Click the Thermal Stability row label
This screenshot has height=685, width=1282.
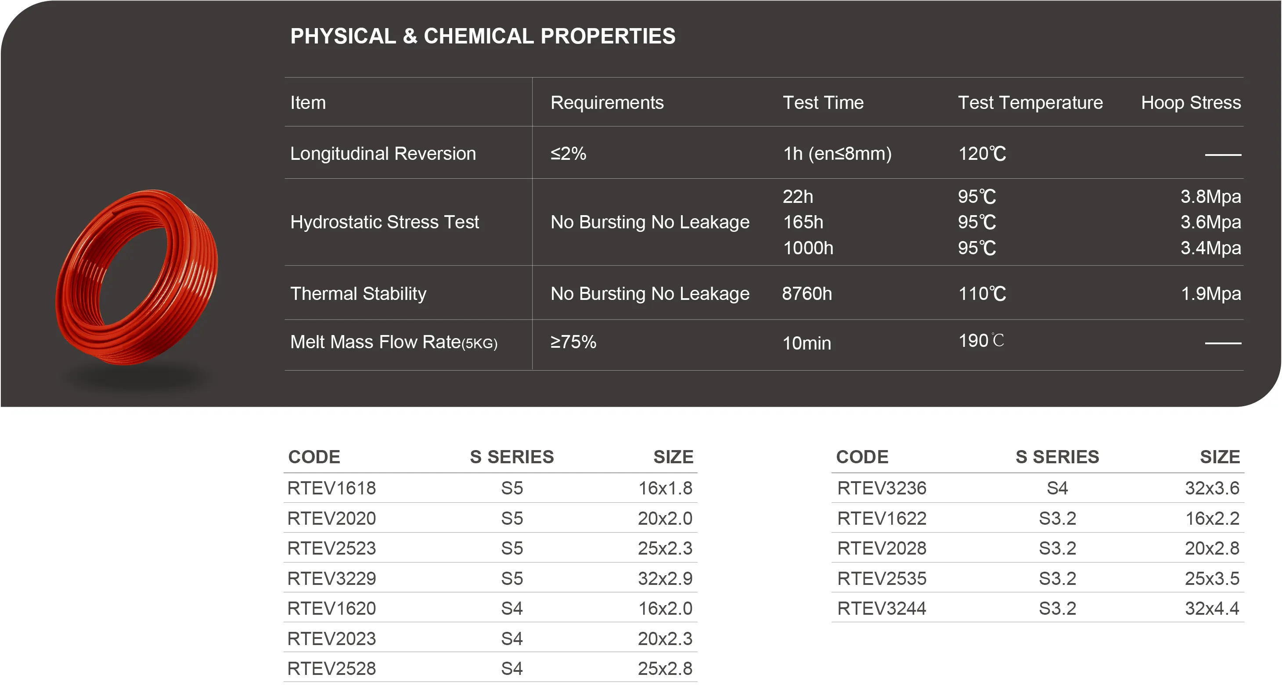(x=358, y=294)
